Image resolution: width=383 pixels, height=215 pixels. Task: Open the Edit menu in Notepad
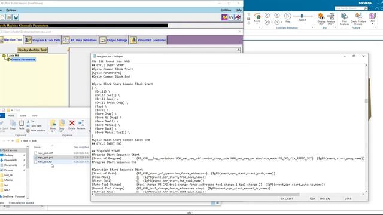pyautogui.click(x=101, y=62)
